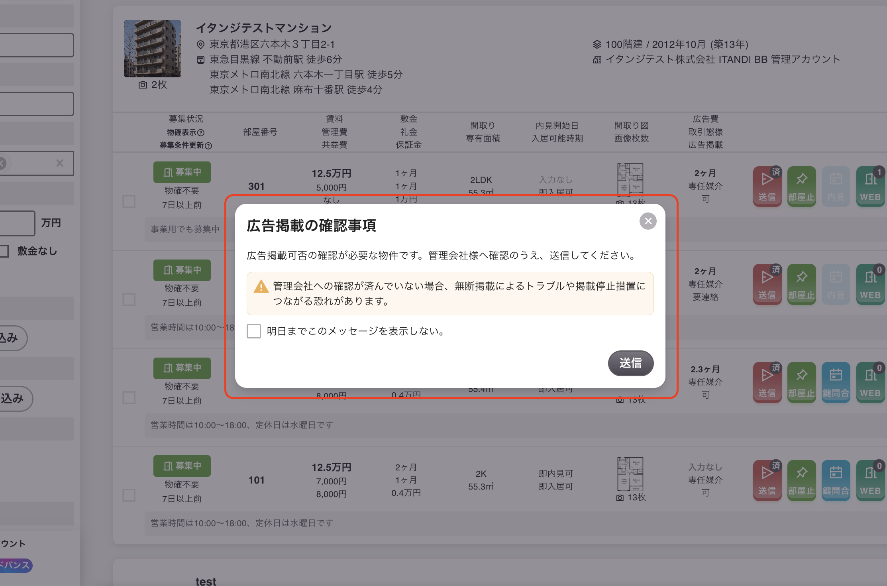Select the checkbox for the 要連絡 row
This screenshot has width=887, height=586.
pos(129,299)
